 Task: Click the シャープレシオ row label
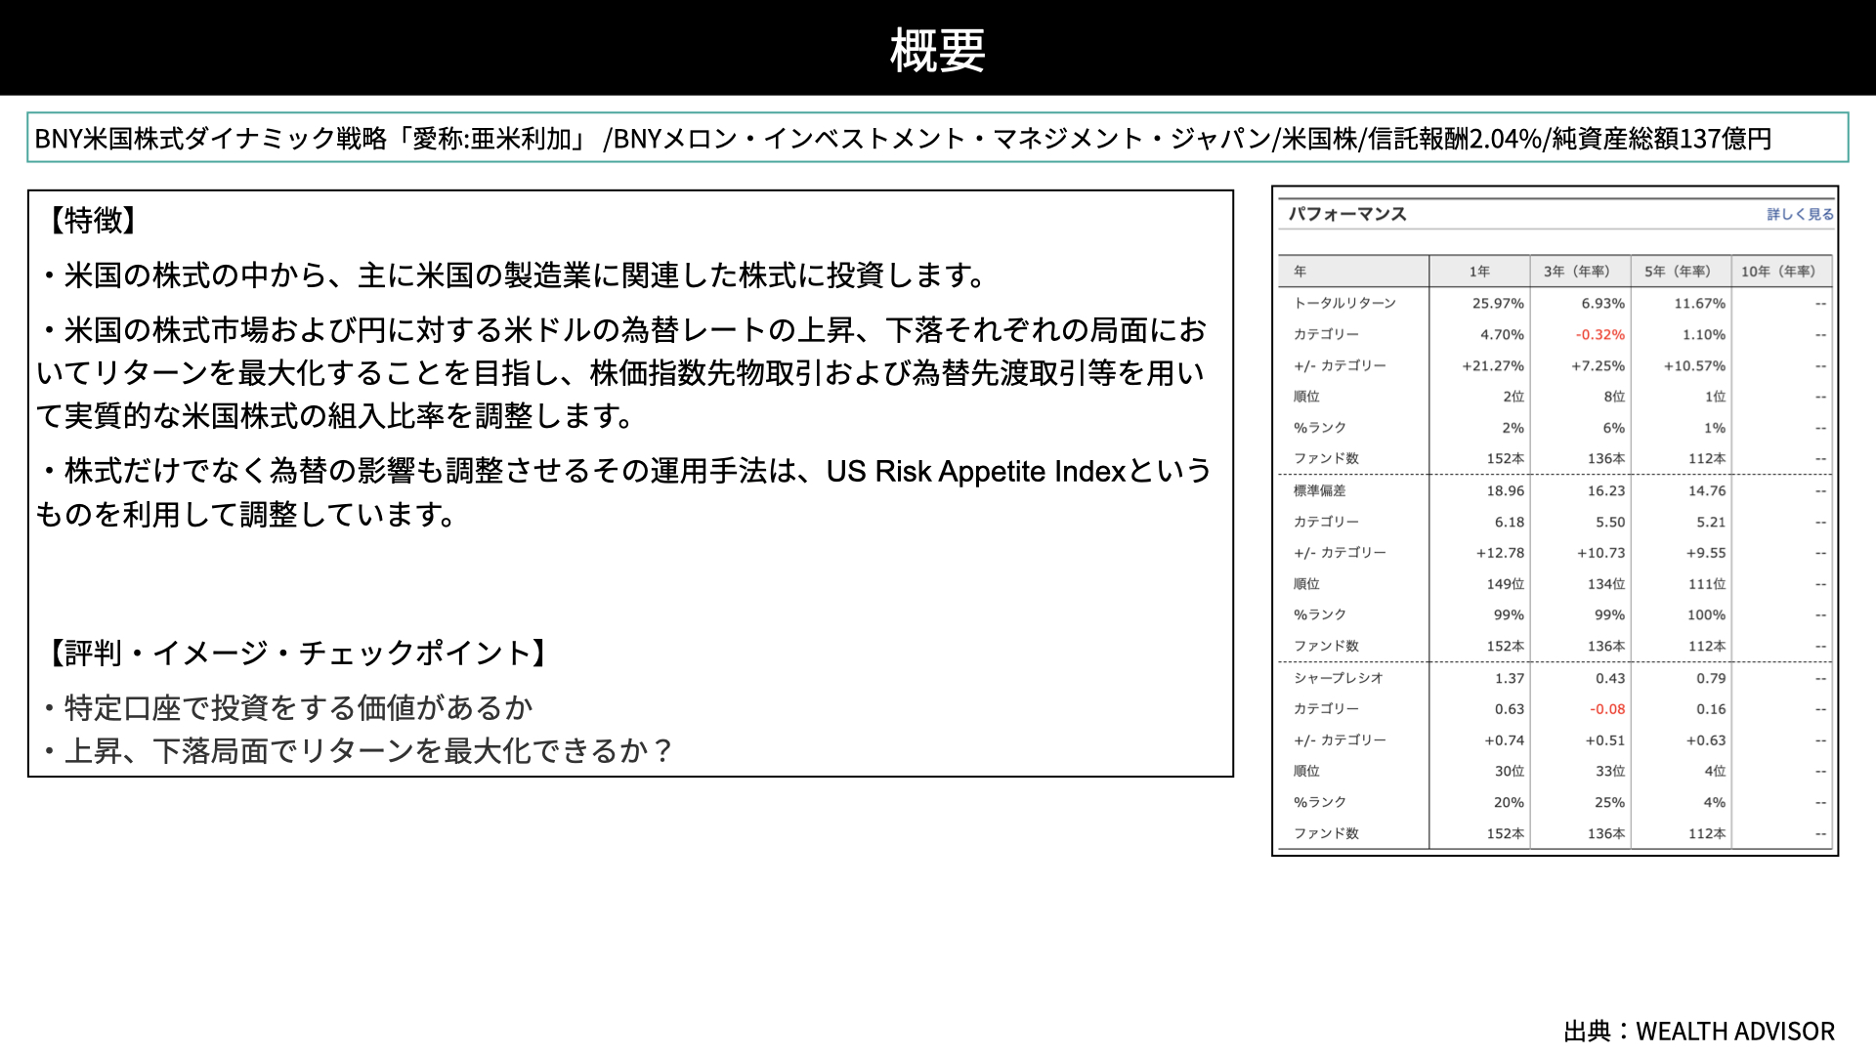pyautogui.click(x=1338, y=678)
